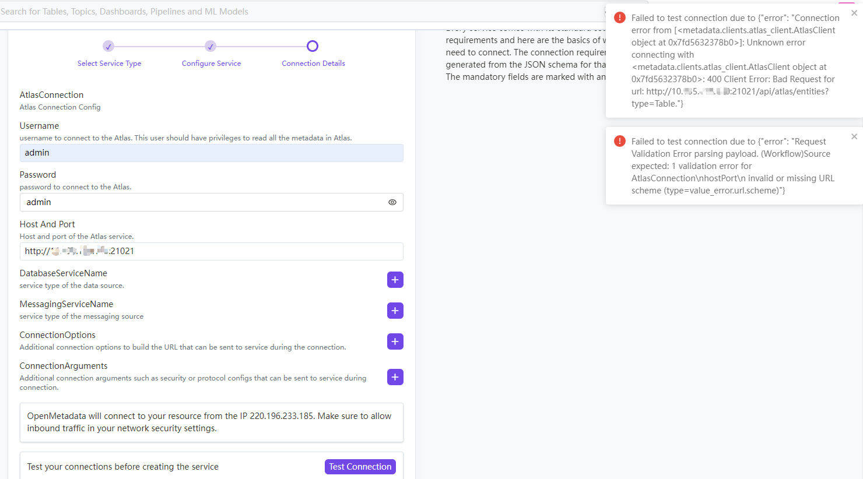The height and width of the screenshot is (479, 863).
Task: Click the red alert icon on top error message
Action: 619,17
